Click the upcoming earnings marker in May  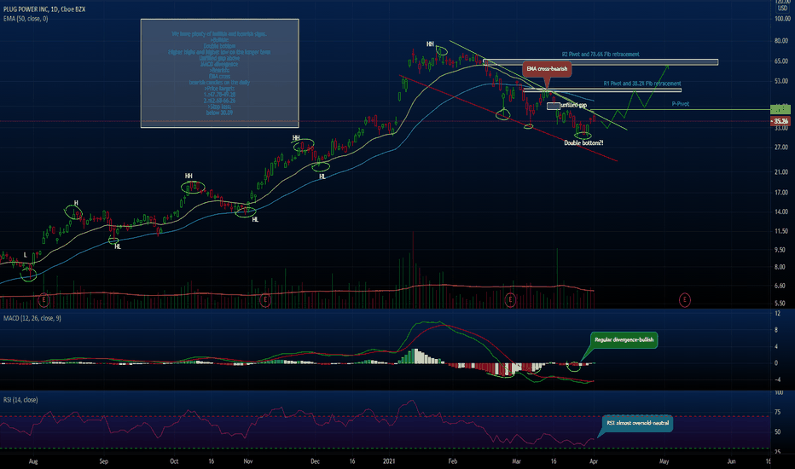coord(684,299)
